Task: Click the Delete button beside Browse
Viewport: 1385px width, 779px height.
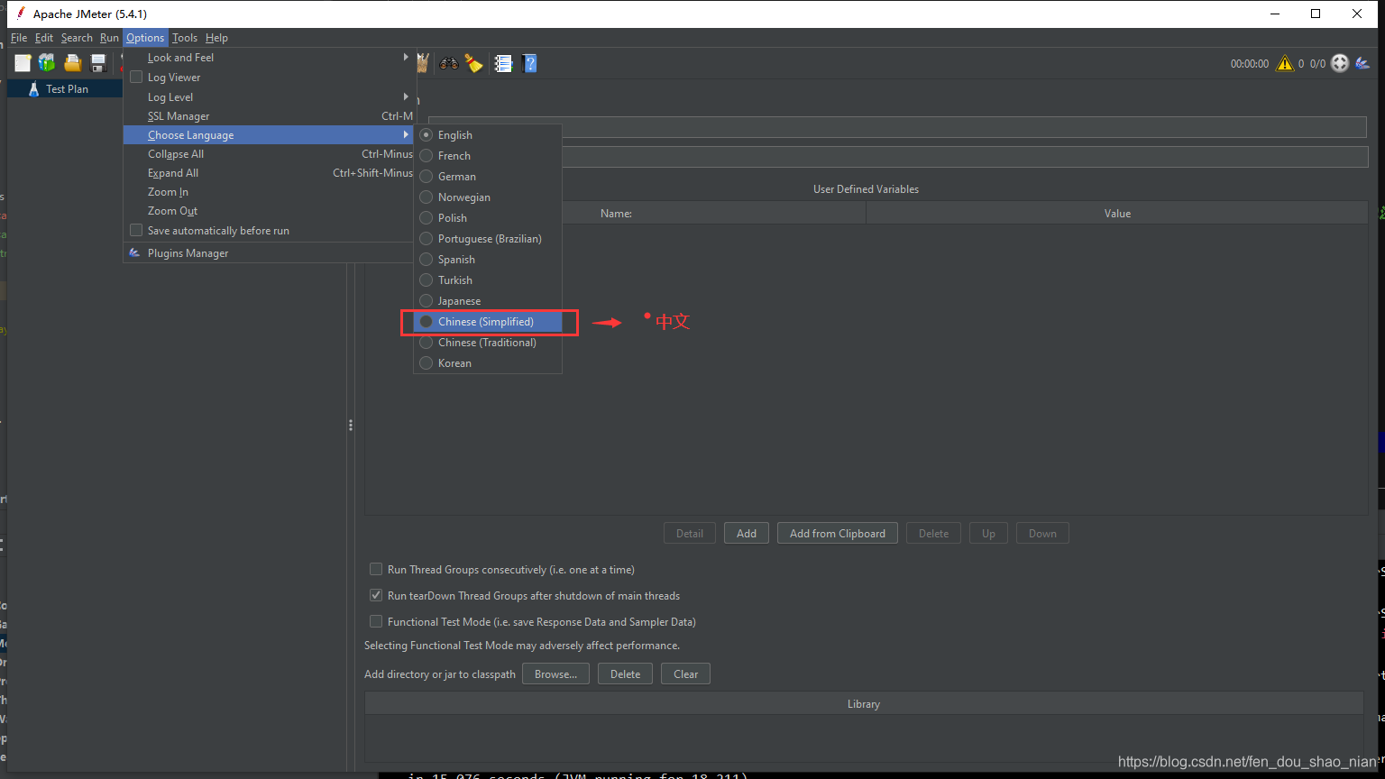Action: 625,674
